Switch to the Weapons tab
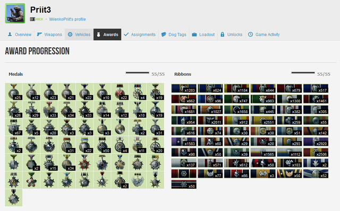This screenshot has height=211, width=340. (49, 34)
